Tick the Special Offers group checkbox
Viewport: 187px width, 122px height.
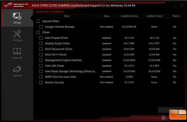(x=38, y=21)
